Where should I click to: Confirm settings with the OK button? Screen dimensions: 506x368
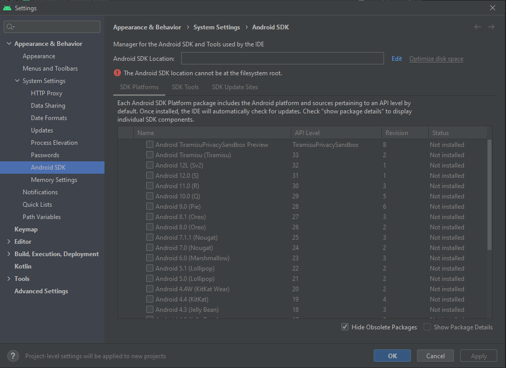tap(392, 356)
